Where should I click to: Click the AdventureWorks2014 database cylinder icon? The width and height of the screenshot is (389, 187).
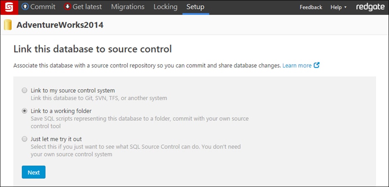click(x=8, y=25)
